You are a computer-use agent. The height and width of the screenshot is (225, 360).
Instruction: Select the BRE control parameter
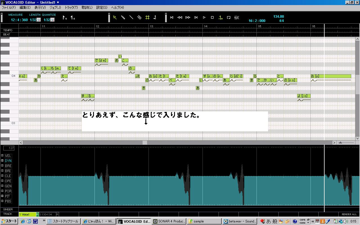tap(8, 166)
